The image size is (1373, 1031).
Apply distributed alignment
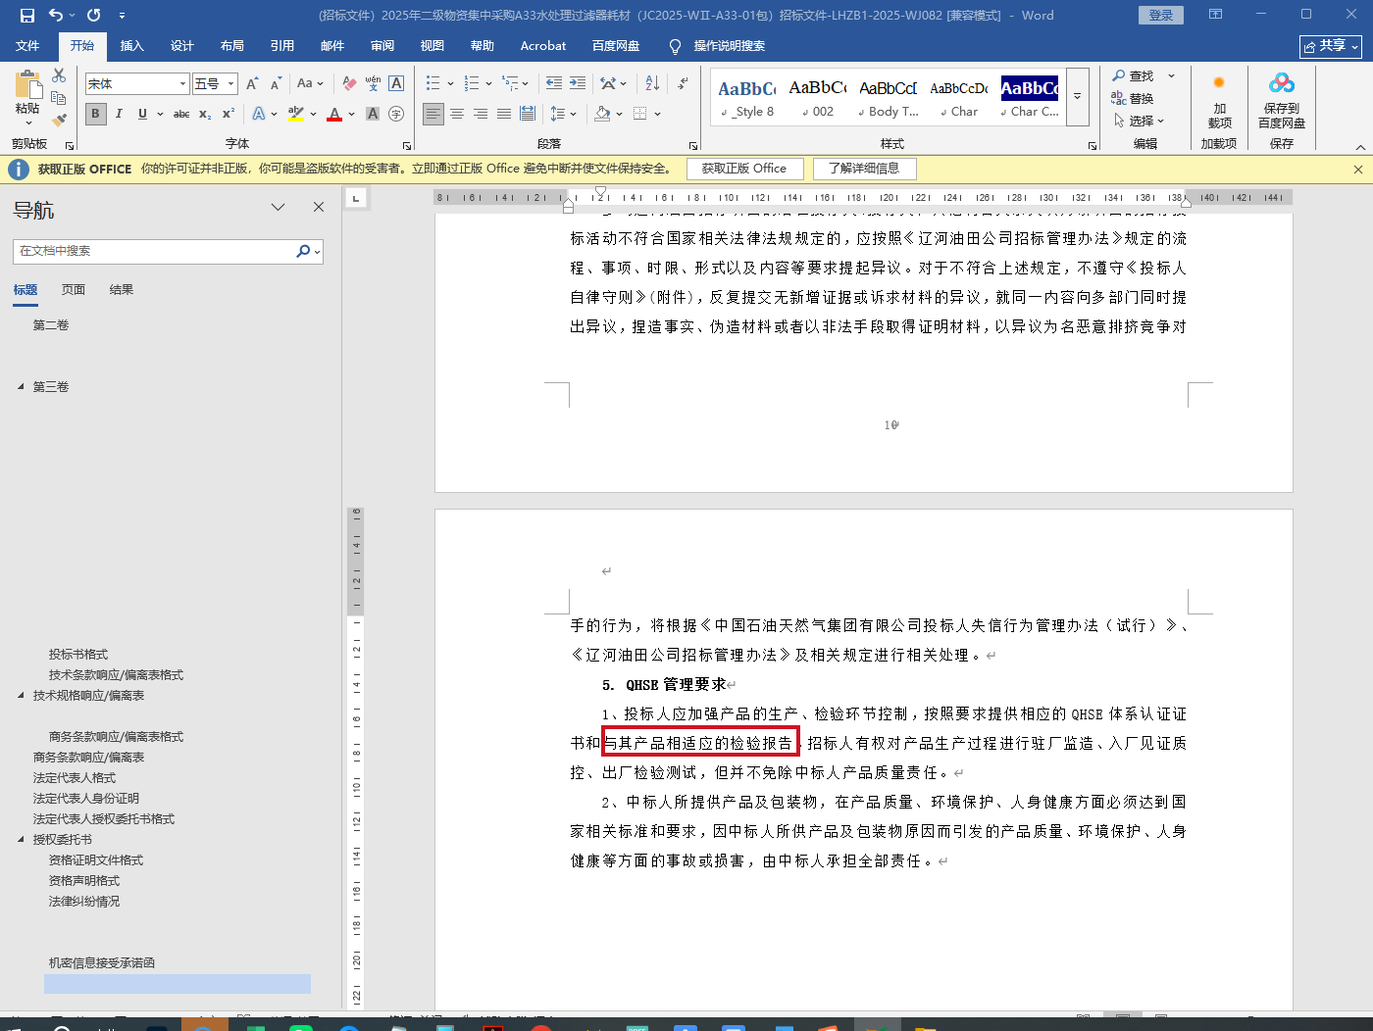click(528, 114)
